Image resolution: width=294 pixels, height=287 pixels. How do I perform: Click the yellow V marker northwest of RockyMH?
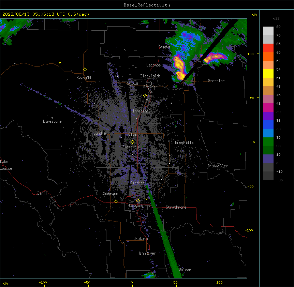click(x=60, y=63)
